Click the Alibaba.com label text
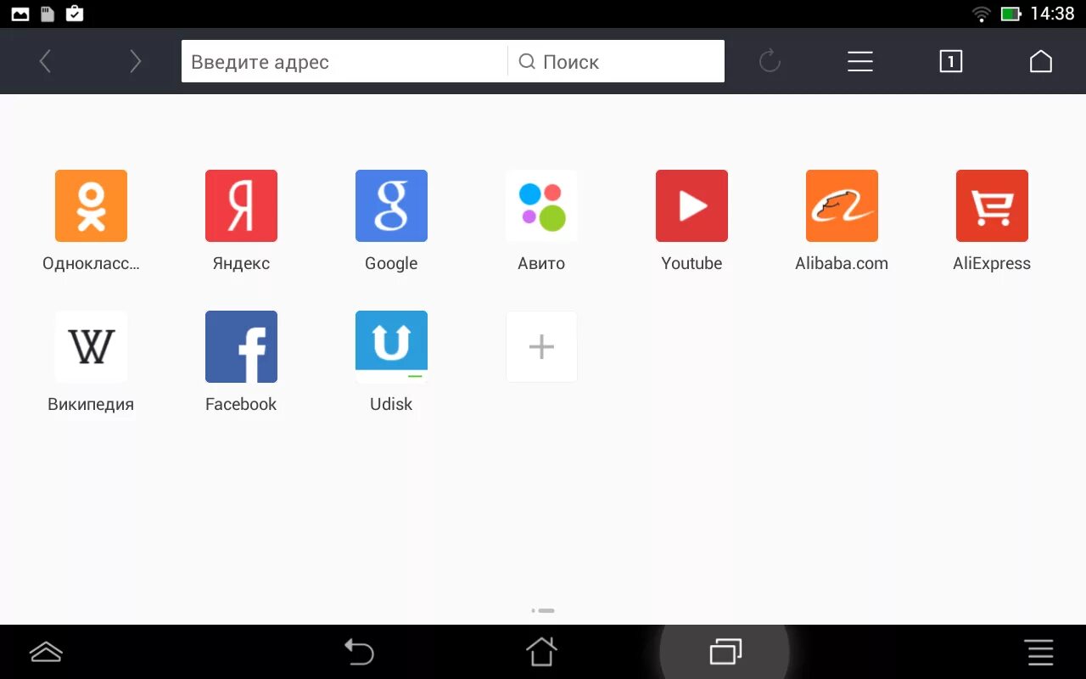Screen dimensions: 1086x679 [x=842, y=263]
